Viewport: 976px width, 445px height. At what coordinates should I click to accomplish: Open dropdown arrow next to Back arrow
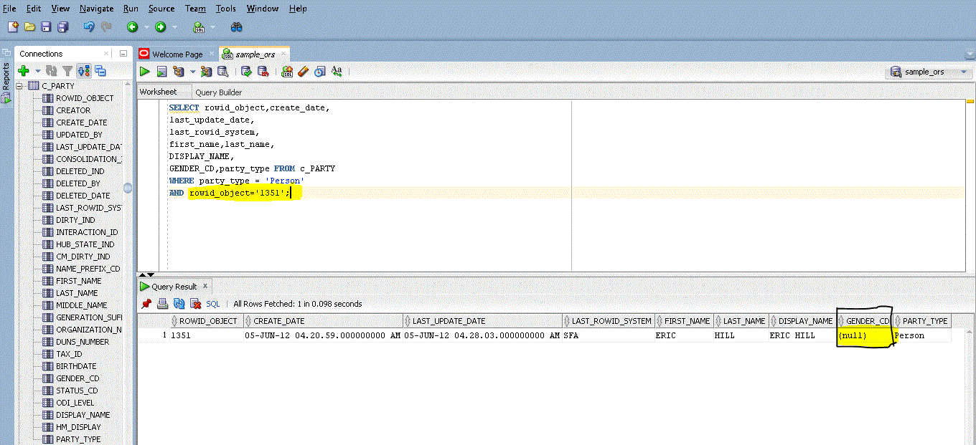coord(146,27)
